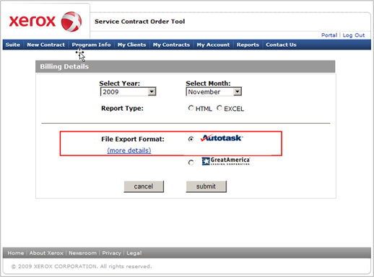
Task: Click the cancel button
Action: click(x=144, y=186)
